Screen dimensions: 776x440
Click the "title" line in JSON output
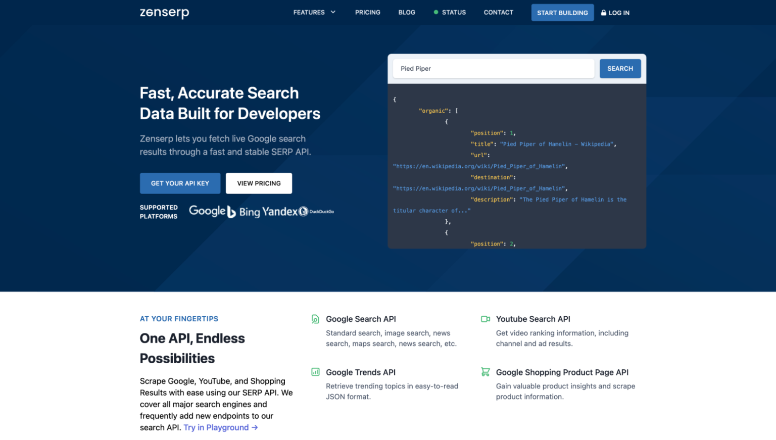pyautogui.click(x=543, y=144)
